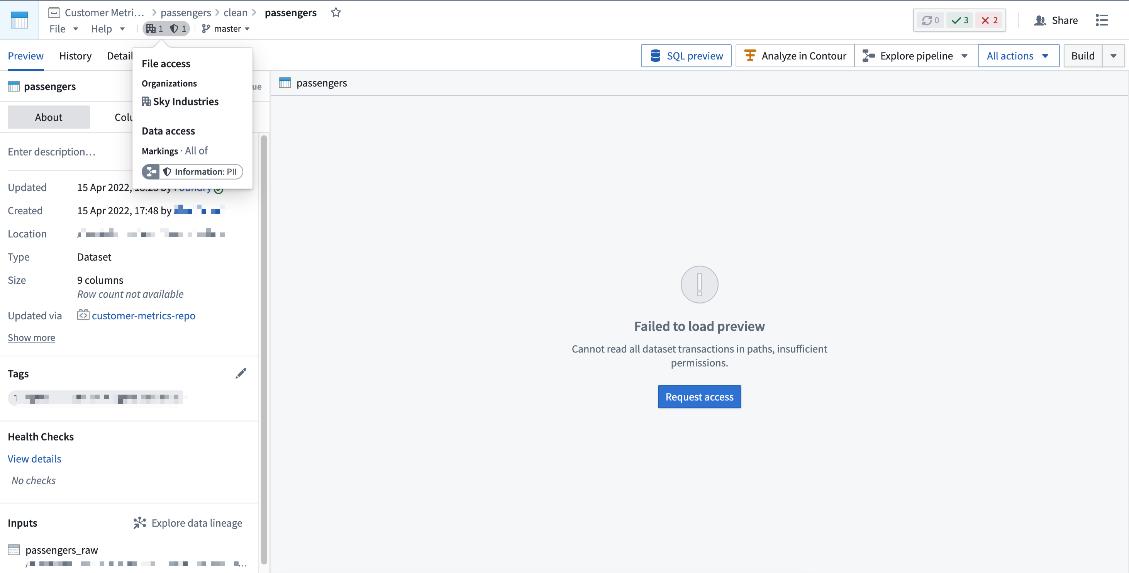Click the Request access button
The image size is (1129, 573).
699,397
